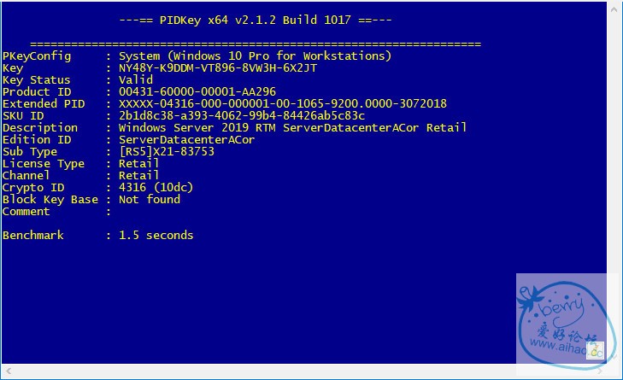Screen dimensions: 623x380
Task: Click the horizontal scrollbar right arrow
Action: 600,372
